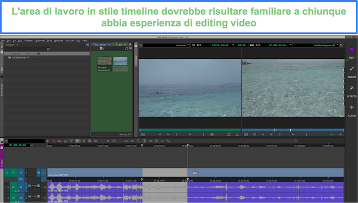358x203 pixels.
Task: Open the source clip name dropdown
Action: (188, 45)
